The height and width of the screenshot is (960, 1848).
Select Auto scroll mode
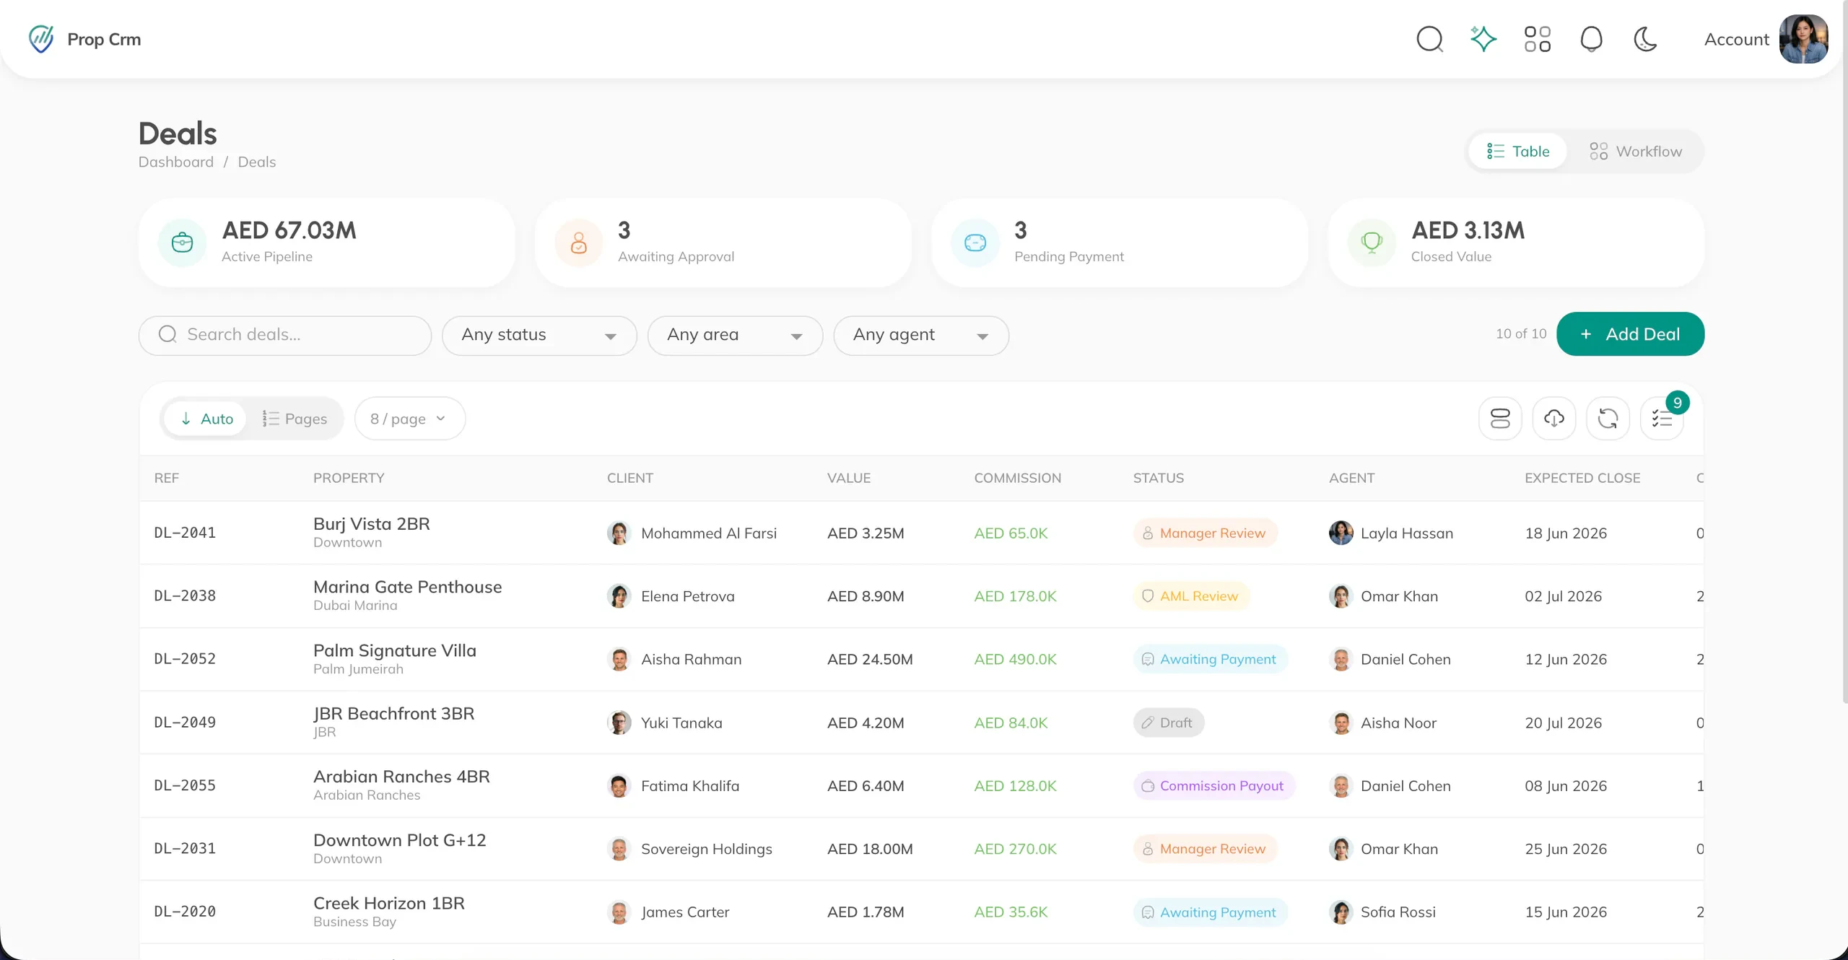[206, 419]
